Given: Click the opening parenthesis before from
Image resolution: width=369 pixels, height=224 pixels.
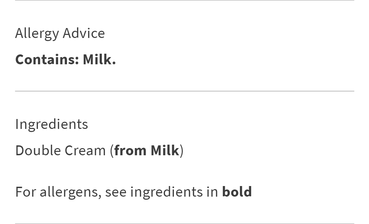Looking at the screenshot, I should (112, 150).
